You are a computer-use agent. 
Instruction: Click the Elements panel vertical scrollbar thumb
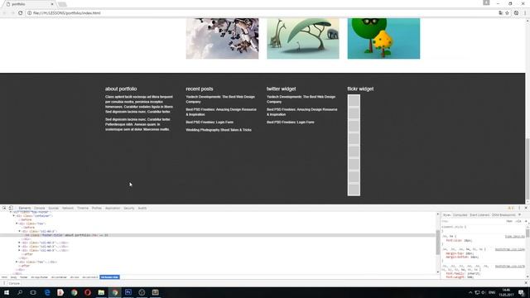438,243
